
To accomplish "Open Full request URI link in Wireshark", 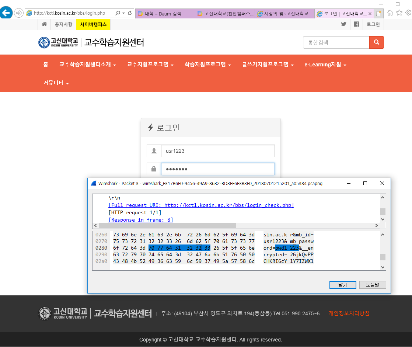I will [201, 205].
